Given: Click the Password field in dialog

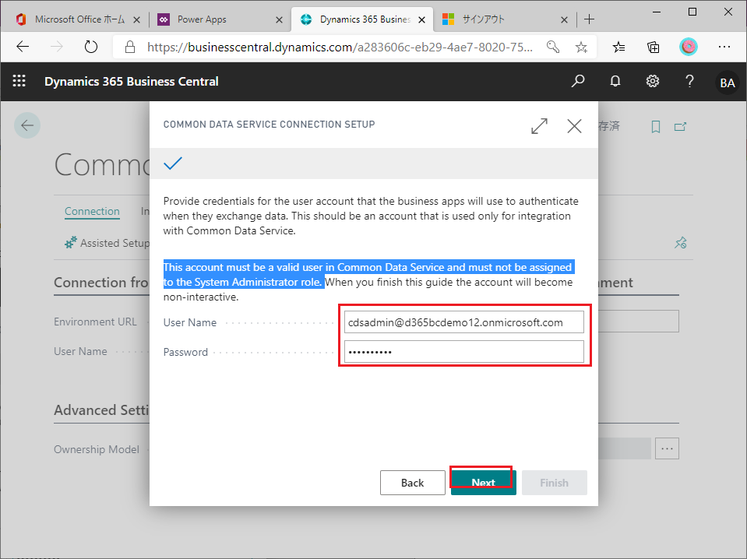Looking at the screenshot, I should coord(464,352).
